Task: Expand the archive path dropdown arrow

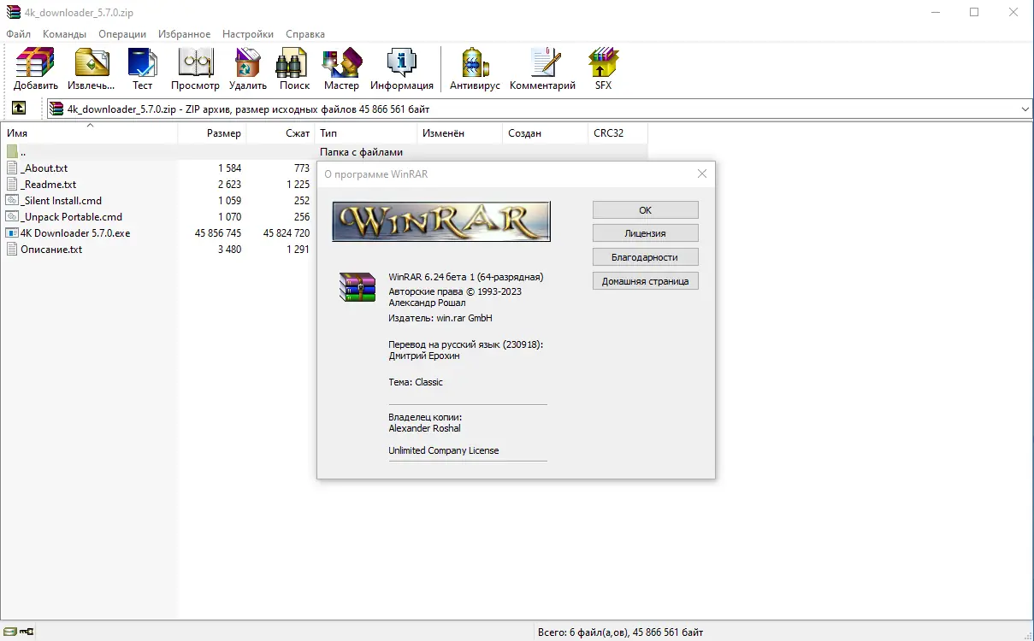Action: [1025, 109]
